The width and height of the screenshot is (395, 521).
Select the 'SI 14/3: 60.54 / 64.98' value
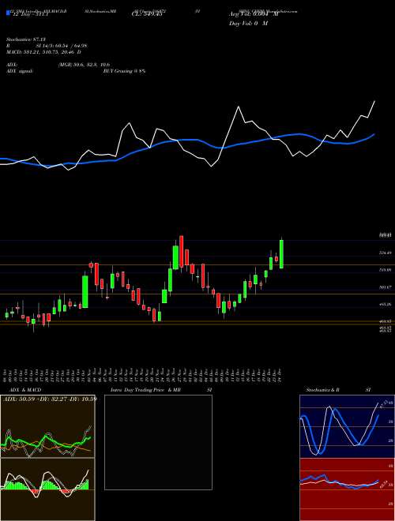62,46
